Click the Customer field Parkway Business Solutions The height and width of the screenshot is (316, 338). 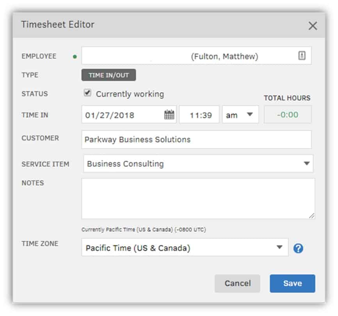[x=196, y=139]
